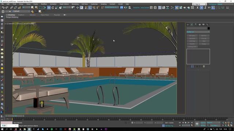
Task: Switch to the Object Paint ribbon tab
Action: pos(45,15)
